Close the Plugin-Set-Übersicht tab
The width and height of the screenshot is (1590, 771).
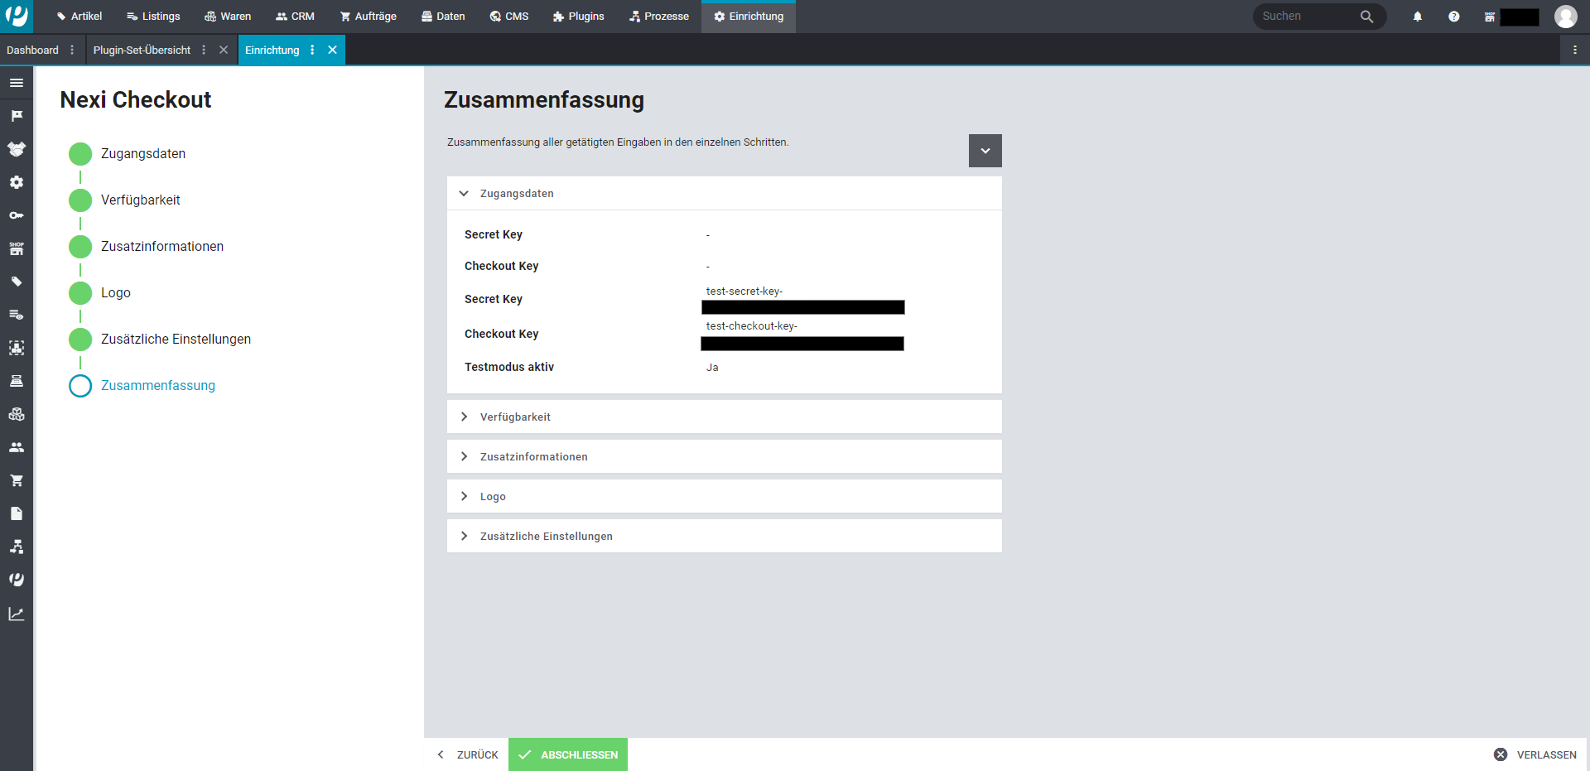(224, 50)
